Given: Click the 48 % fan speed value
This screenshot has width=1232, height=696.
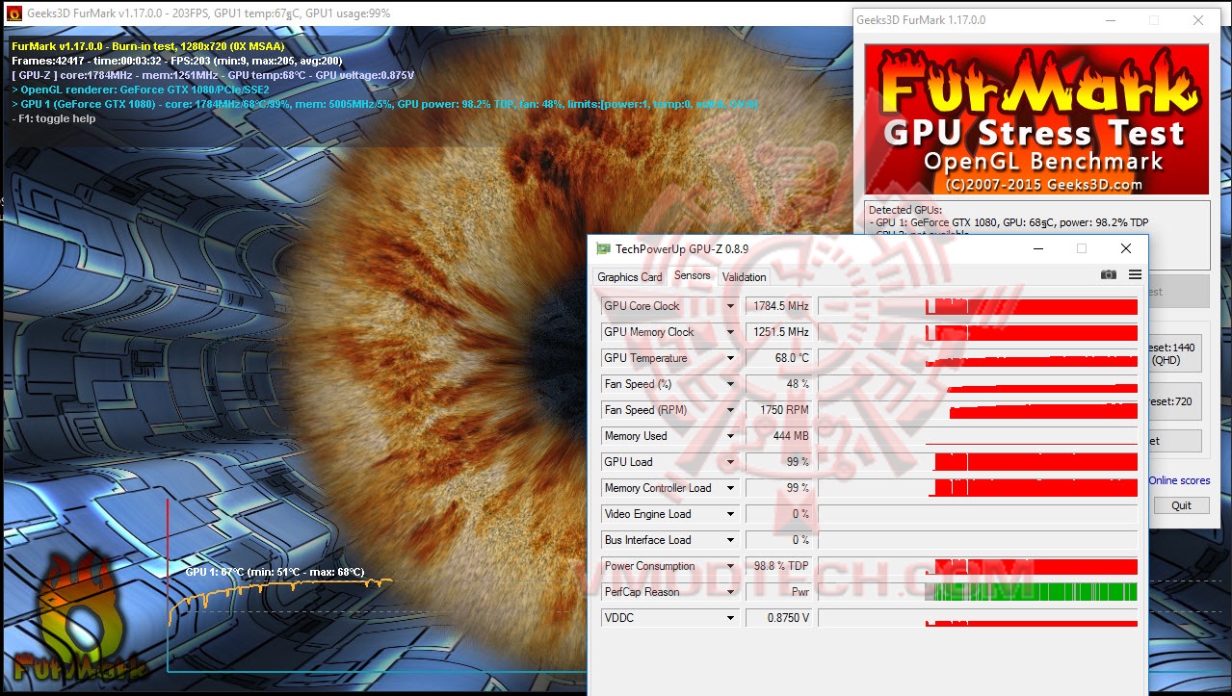Looking at the screenshot, I should coord(779,384).
